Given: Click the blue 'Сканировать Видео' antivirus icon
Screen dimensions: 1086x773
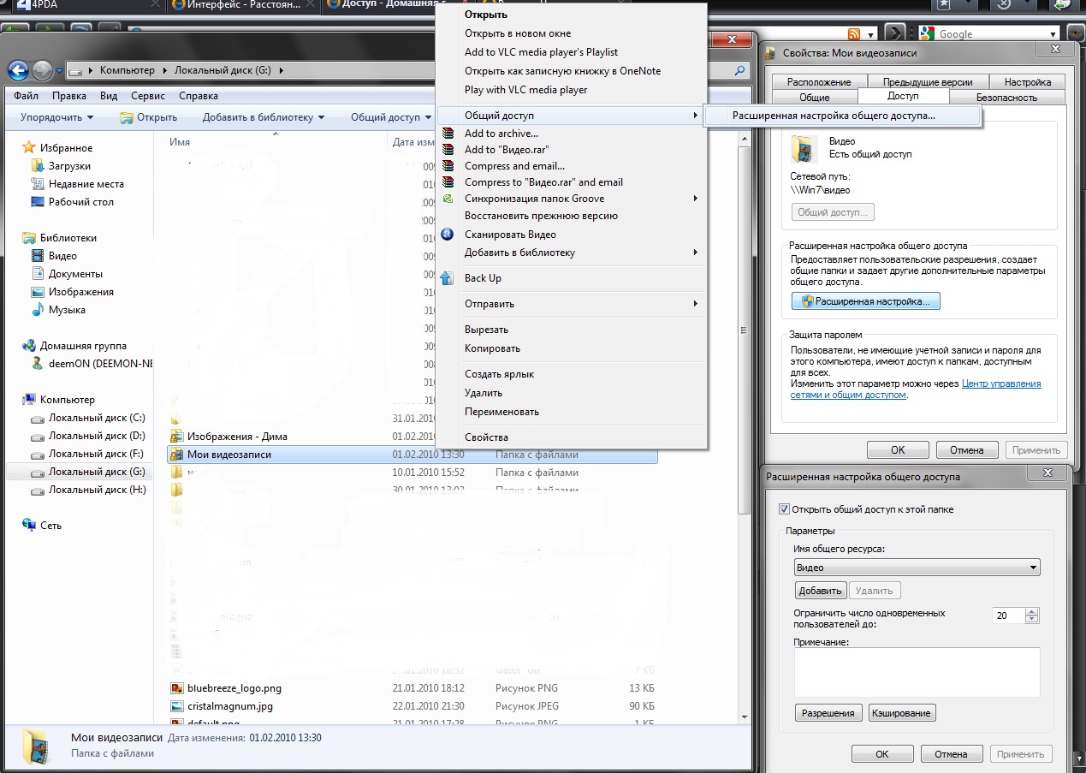Looking at the screenshot, I should (448, 235).
